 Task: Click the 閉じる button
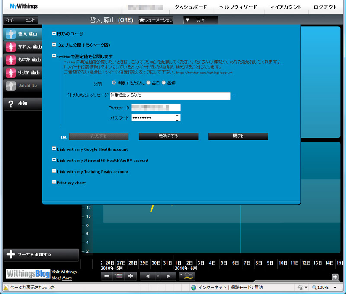238,136
